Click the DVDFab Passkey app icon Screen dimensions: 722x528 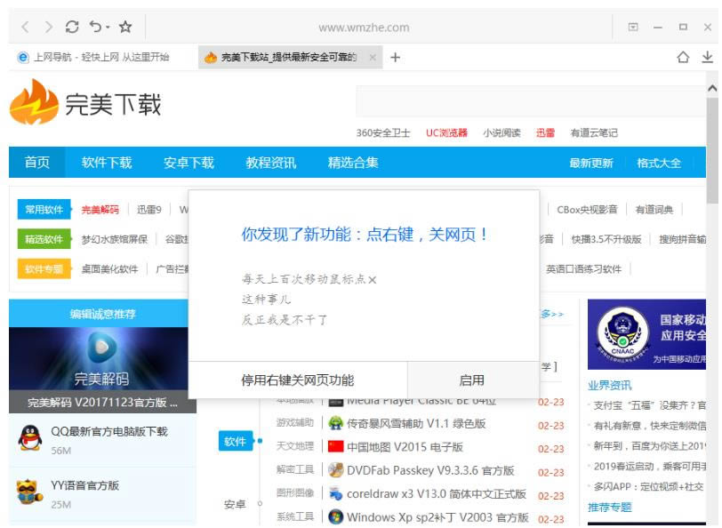point(336,470)
